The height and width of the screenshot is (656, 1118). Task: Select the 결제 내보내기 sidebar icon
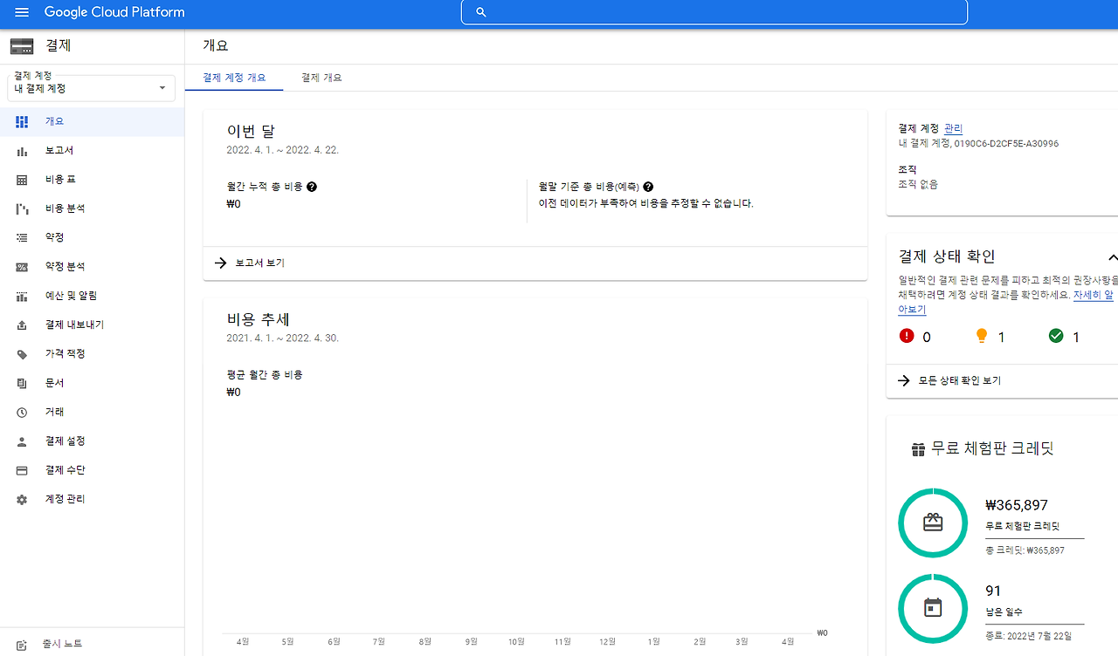(x=21, y=324)
